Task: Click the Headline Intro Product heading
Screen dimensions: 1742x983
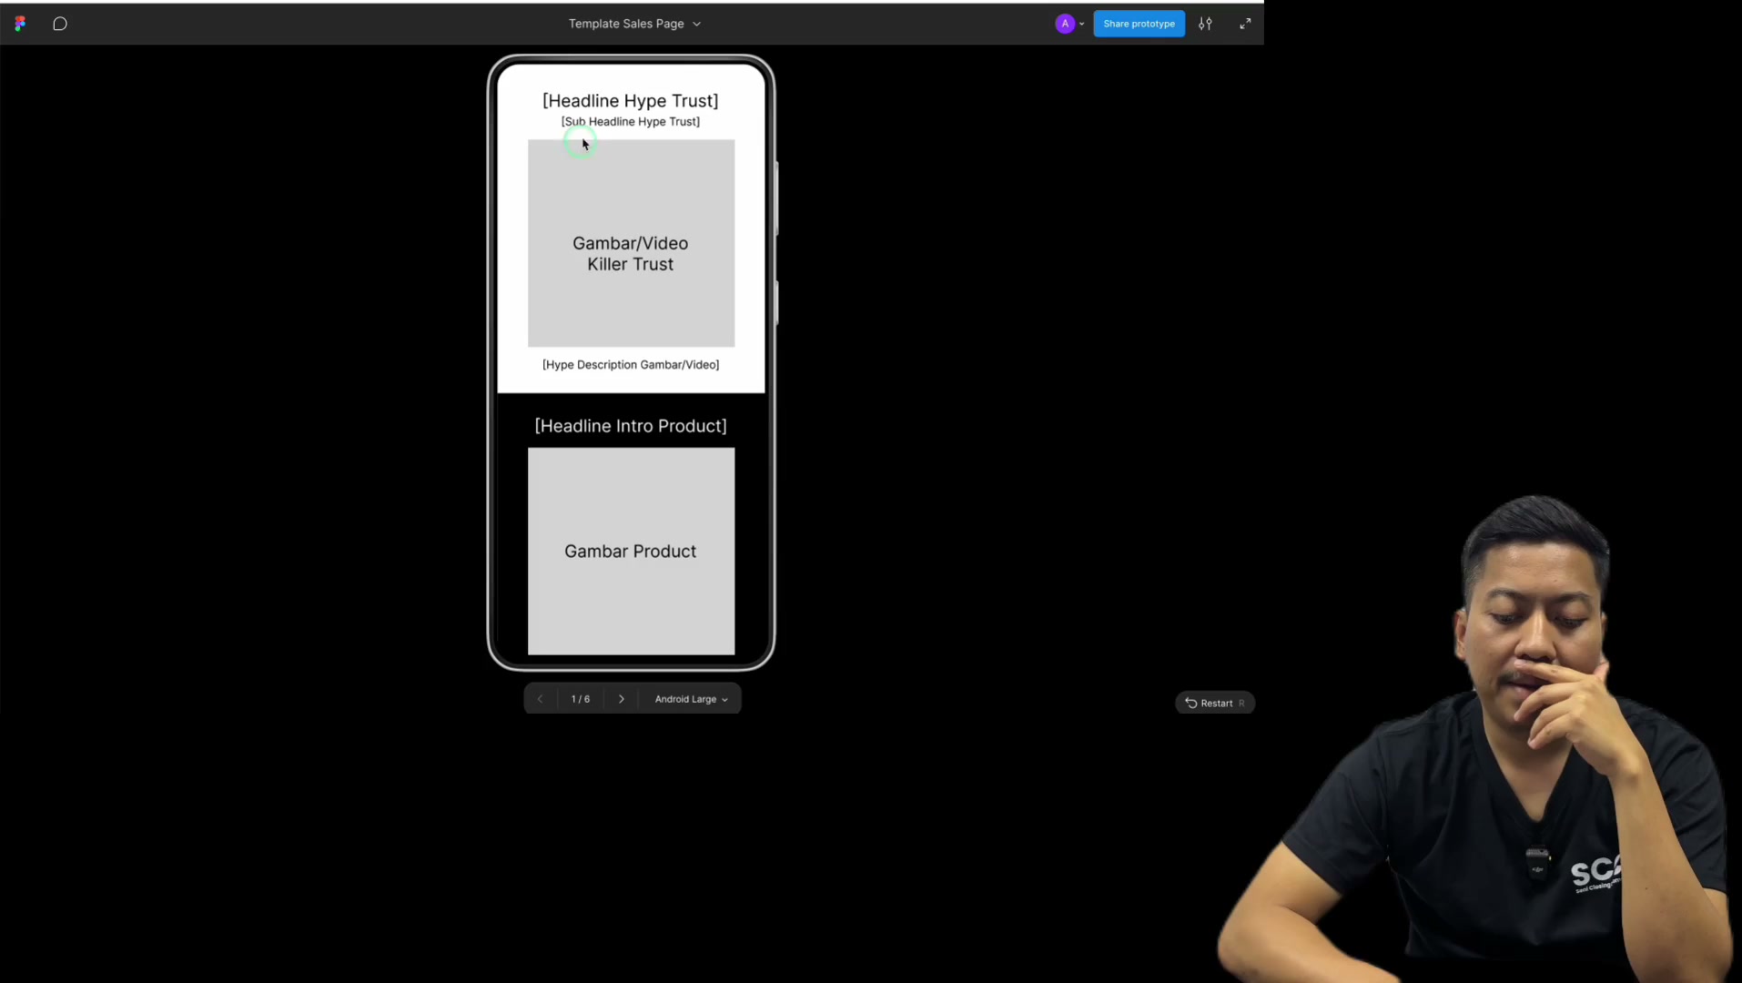Action: pos(631,426)
